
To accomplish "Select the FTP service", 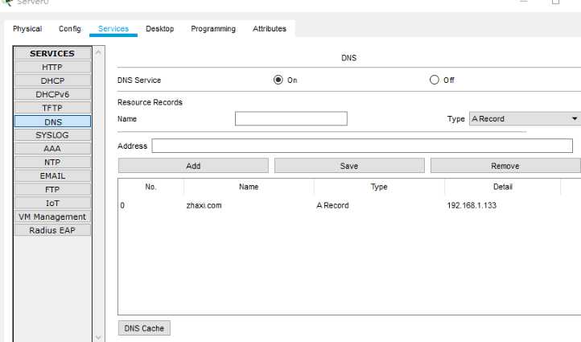I will tap(52, 189).
